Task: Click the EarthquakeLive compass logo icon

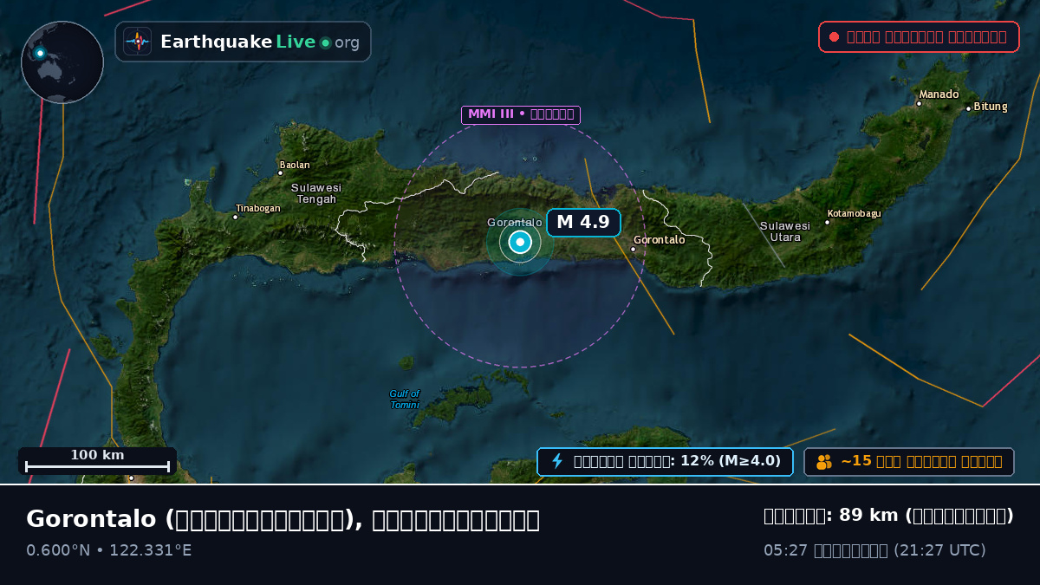Action: pos(138,42)
